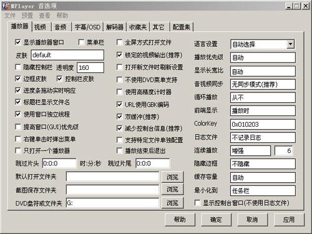Viewport: 312px width, 234px height.
Task: Click the 跳过片尾 time field
Action: pos(152,163)
